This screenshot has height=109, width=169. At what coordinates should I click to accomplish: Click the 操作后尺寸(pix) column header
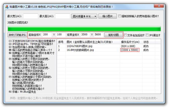[x=131, y=42]
